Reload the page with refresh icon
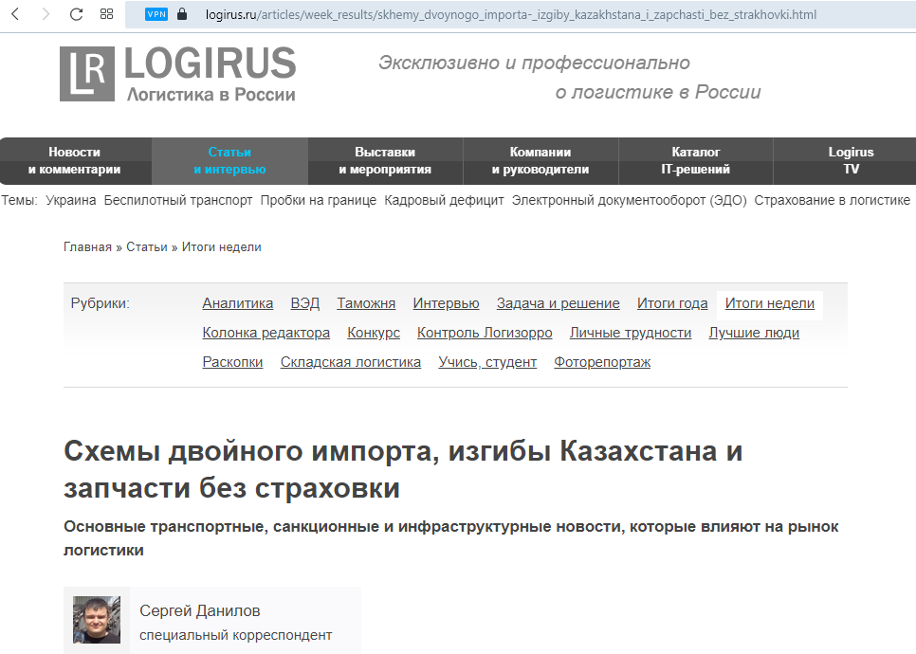 pyautogui.click(x=76, y=14)
